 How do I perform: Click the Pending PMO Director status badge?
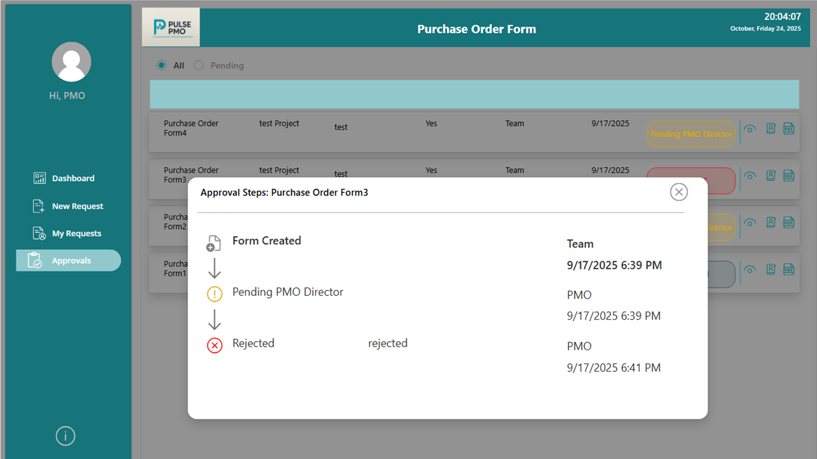coord(690,134)
